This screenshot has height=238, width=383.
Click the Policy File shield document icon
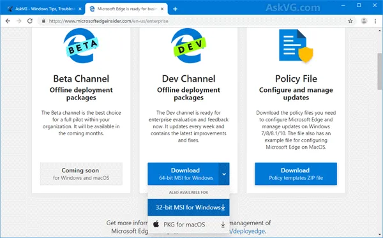click(296, 45)
